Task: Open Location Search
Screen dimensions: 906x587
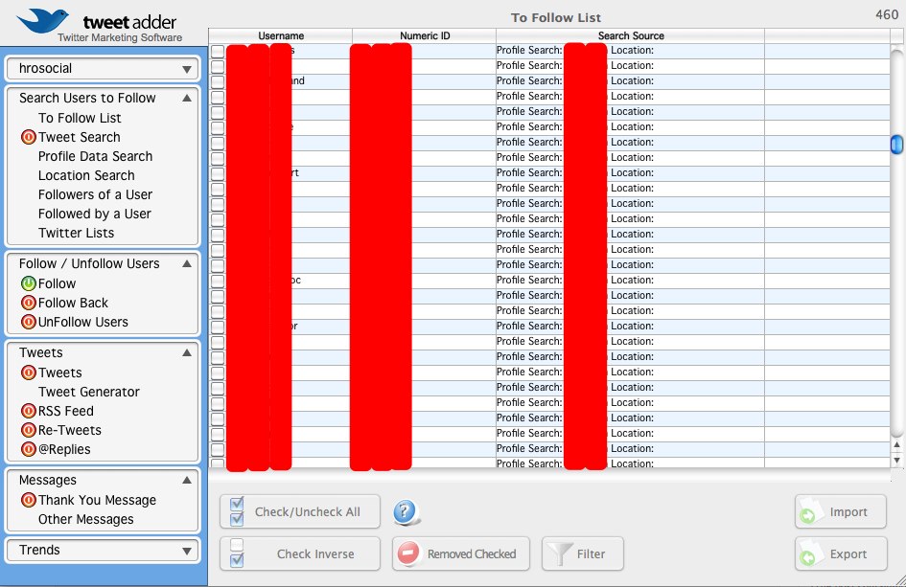Action: (x=86, y=175)
